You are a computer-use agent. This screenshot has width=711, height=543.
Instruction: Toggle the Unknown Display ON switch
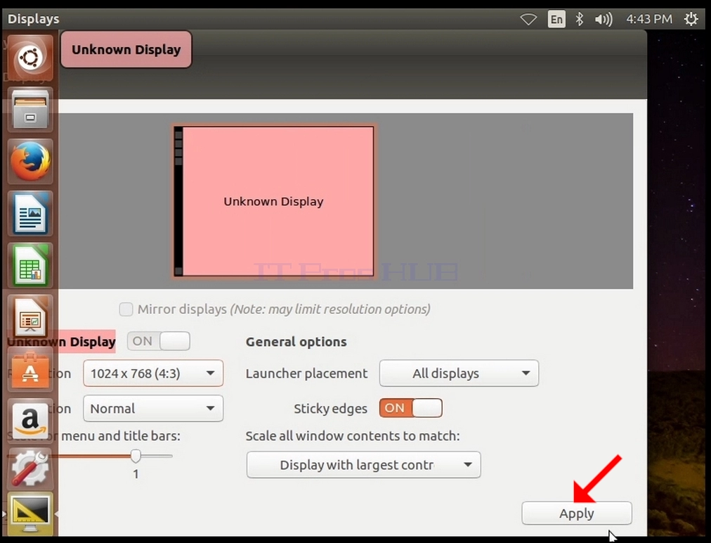point(158,341)
